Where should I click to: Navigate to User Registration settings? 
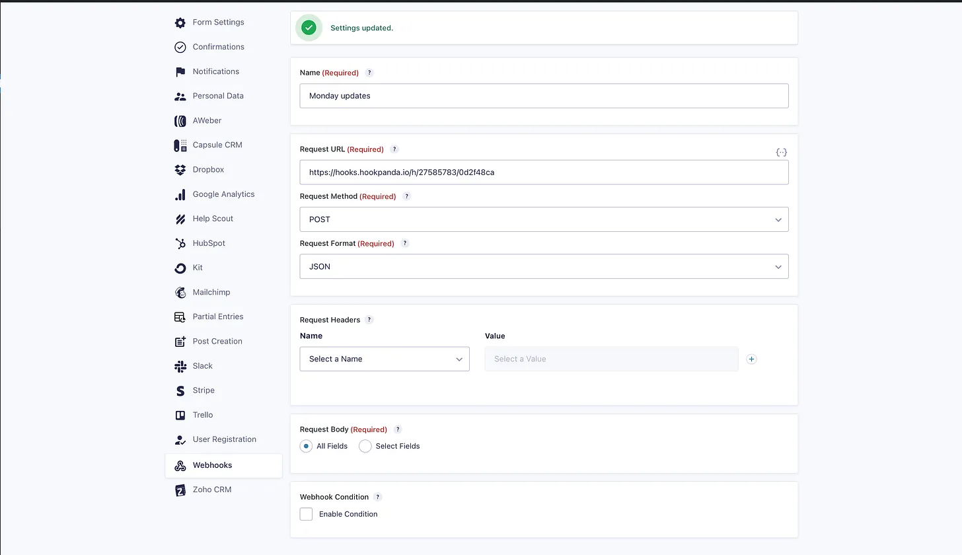coord(224,439)
